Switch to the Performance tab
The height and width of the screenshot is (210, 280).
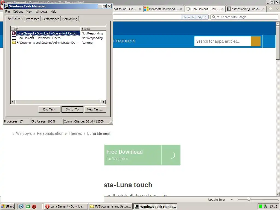click(51, 19)
